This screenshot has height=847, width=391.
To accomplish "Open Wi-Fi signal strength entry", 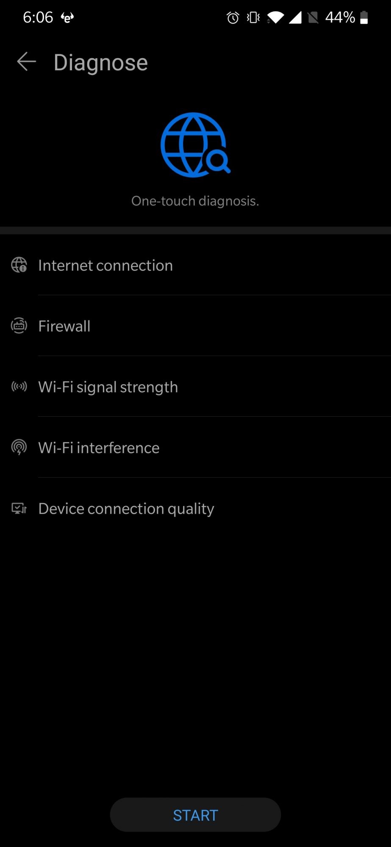I will (108, 387).
